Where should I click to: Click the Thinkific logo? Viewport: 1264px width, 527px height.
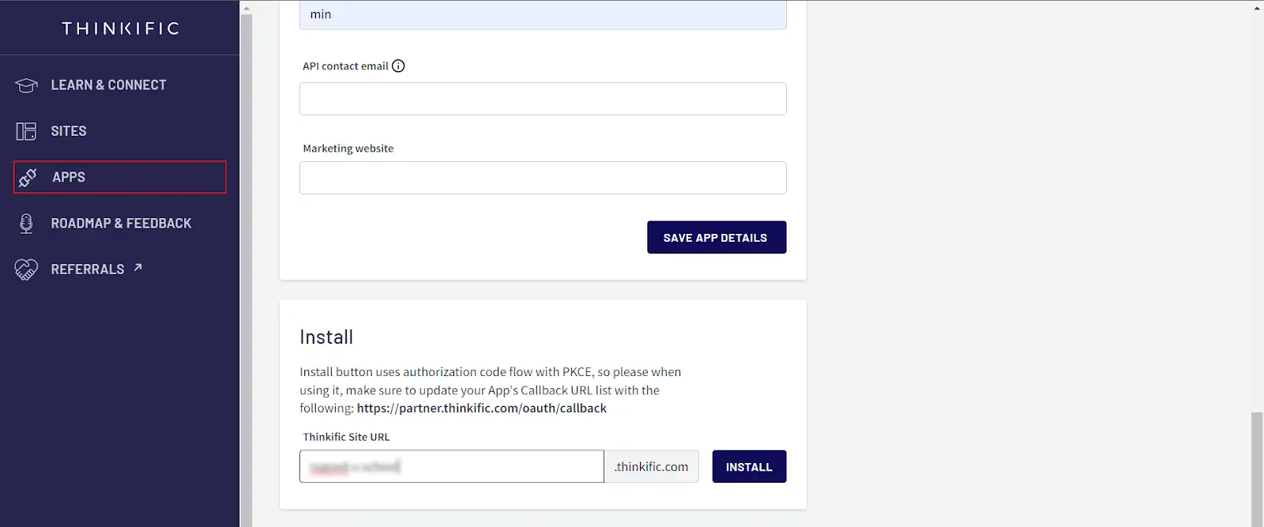tap(120, 28)
